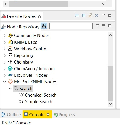Click the eraser clear icon in Favorite Nodes
Screen dimensions: 120x125
pos(90,16)
